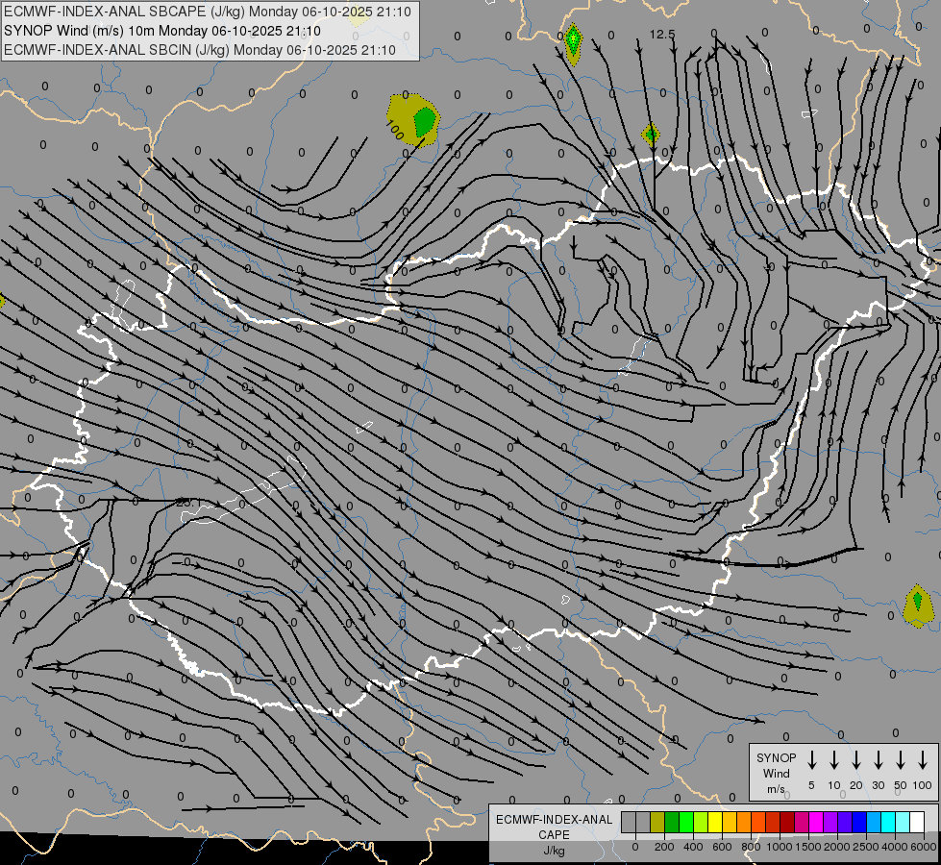Screen dimensions: 941x865
Task: Select the purple CAPE legend swatch
Action: [x=830, y=822]
